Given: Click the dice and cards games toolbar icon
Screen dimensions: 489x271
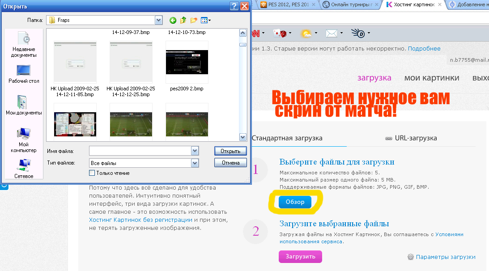Looking at the screenshot, I should 280,33.
